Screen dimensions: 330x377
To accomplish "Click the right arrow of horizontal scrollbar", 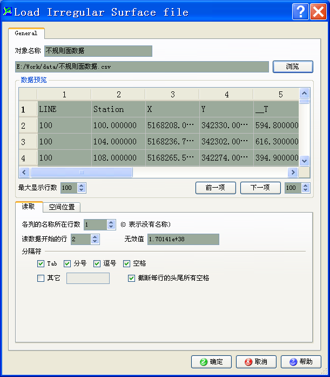I will click(x=293, y=172).
